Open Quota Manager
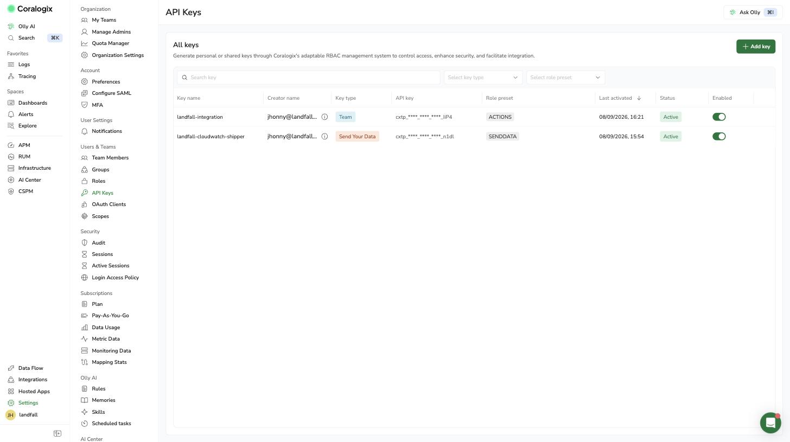 [105, 43]
